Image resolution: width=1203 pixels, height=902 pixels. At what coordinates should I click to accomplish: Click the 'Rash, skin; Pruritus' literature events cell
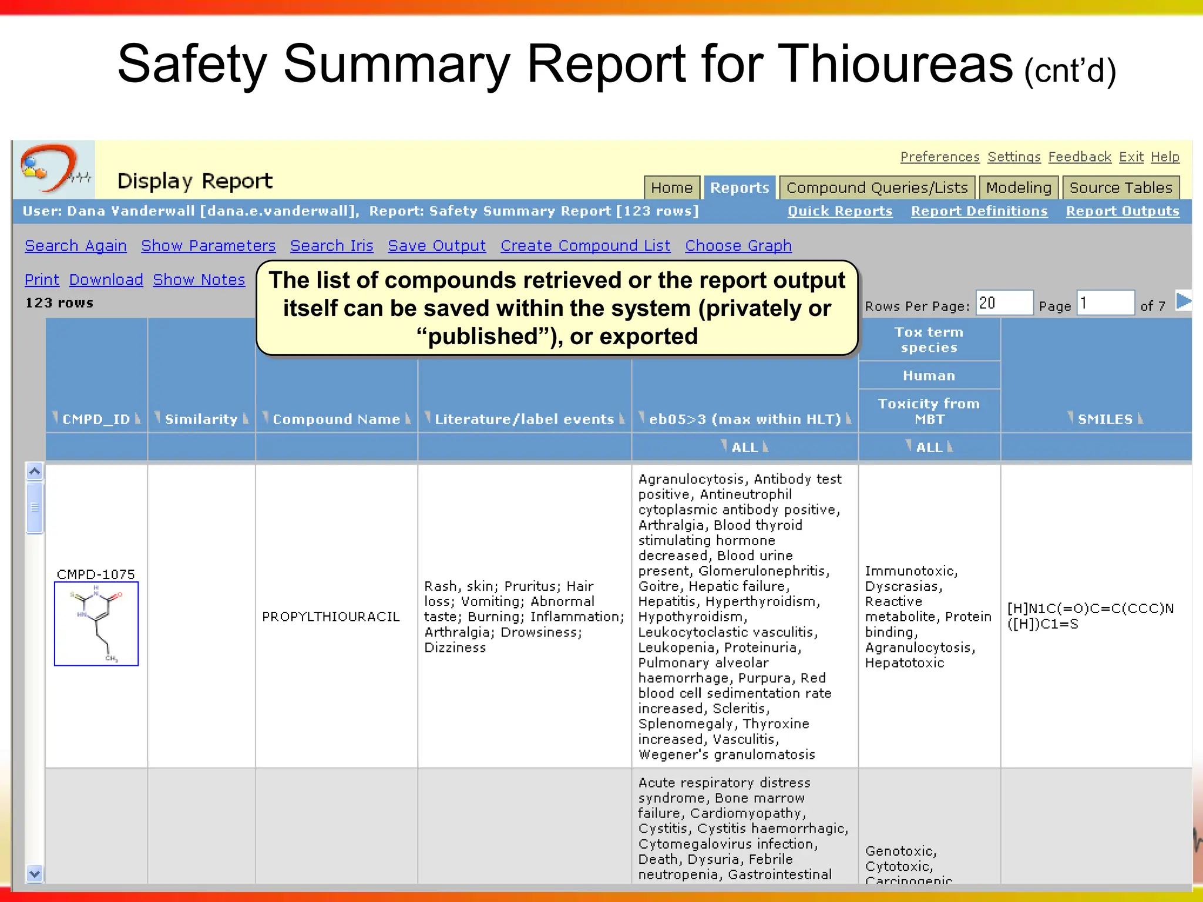[x=524, y=617]
